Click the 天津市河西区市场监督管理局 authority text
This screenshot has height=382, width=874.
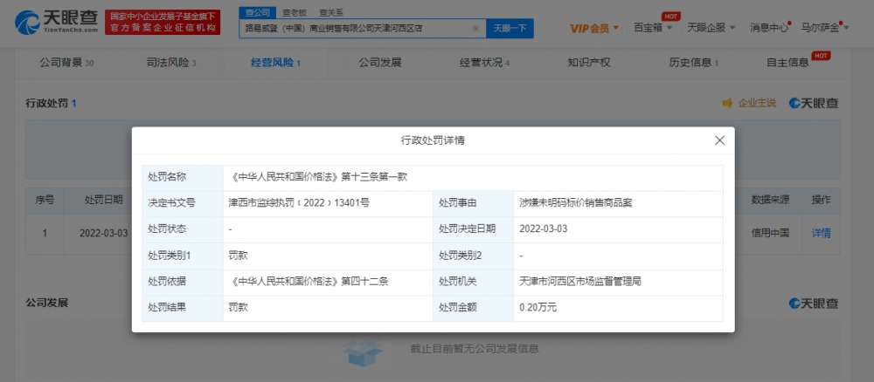tap(579, 282)
